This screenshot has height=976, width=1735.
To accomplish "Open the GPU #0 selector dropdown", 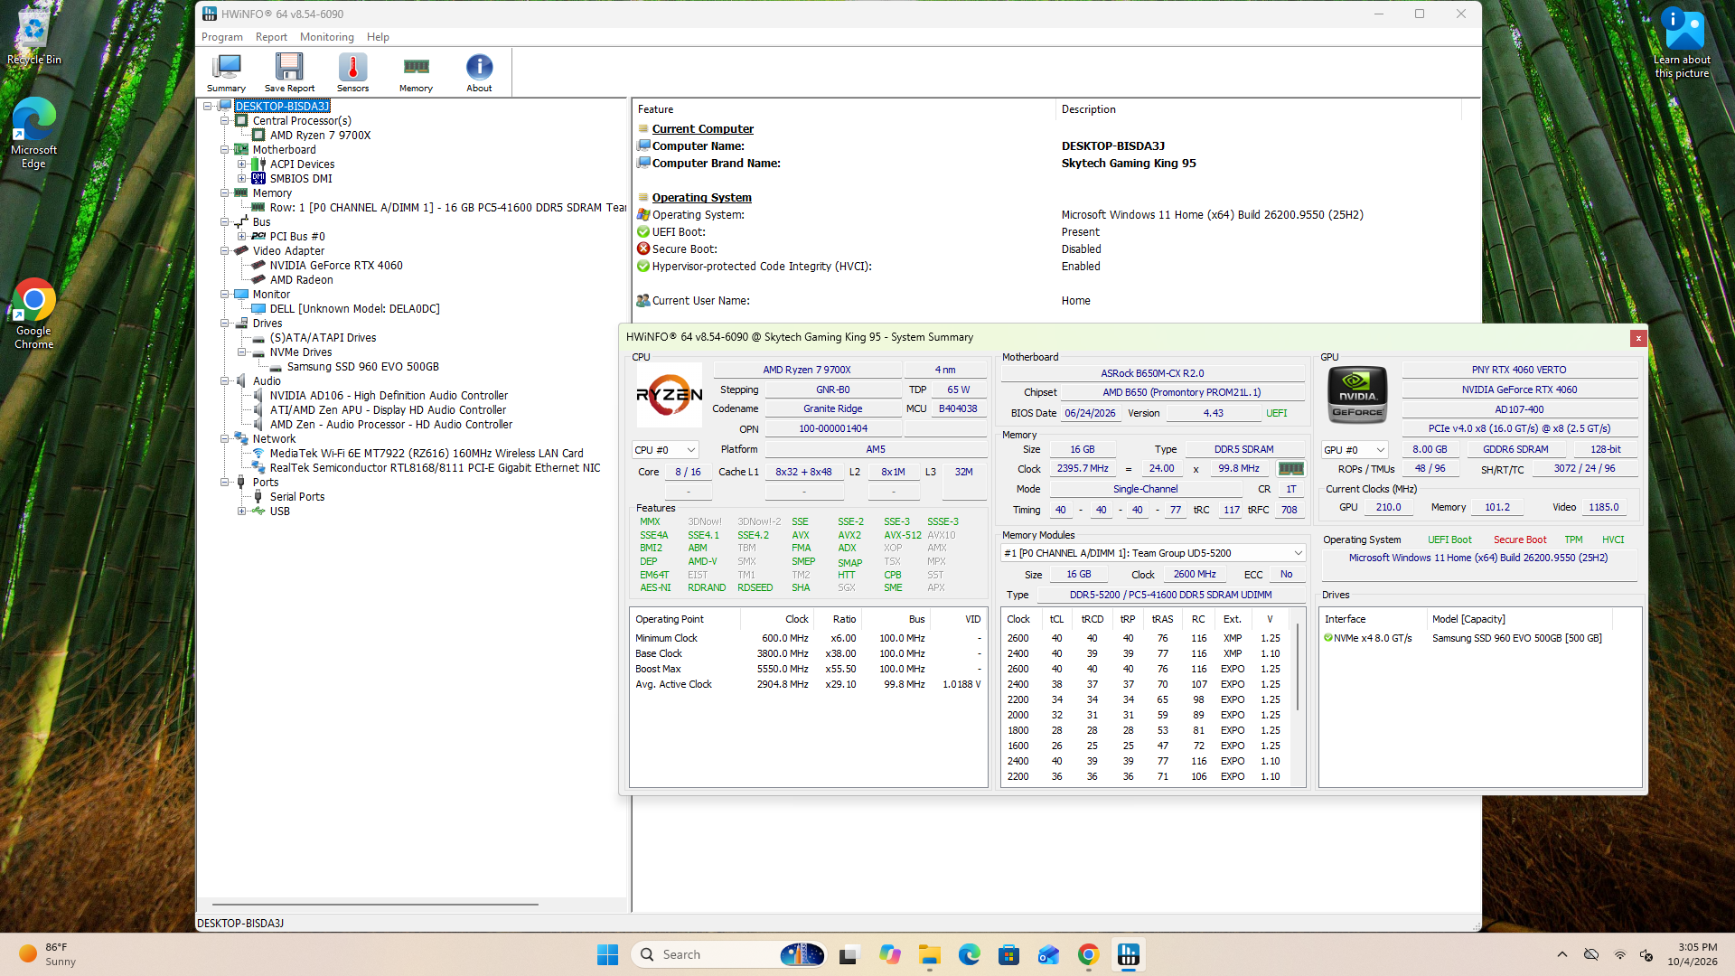I will click(1355, 450).
